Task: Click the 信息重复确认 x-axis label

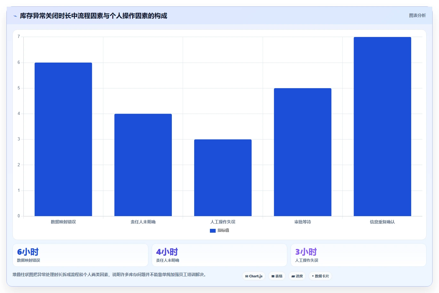Action: point(382,222)
